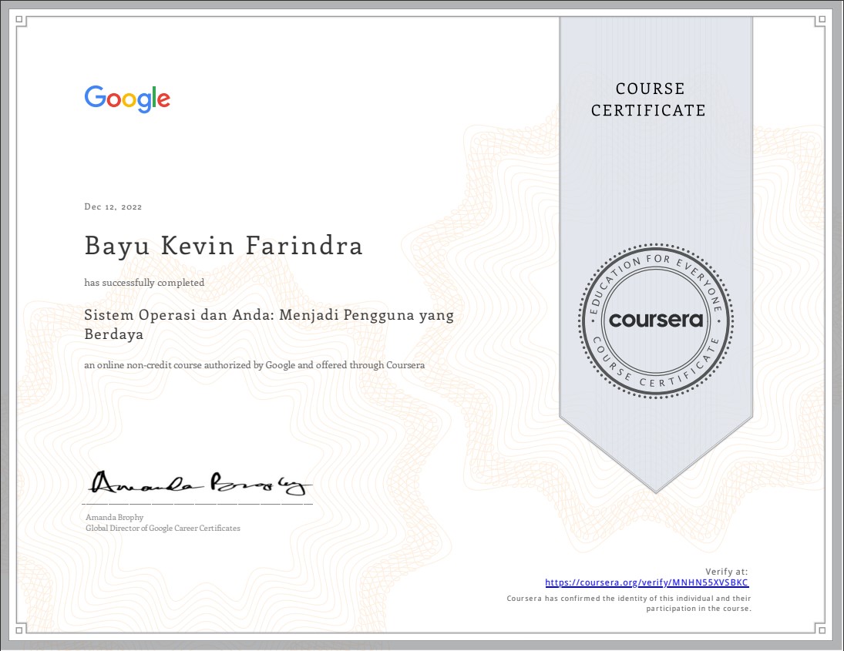Click the Coursera seal badge
The image size is (844, 651).
(656, 320)
